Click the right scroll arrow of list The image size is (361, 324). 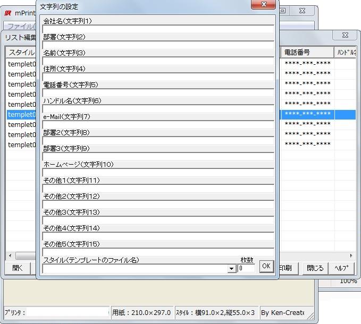pos(351,256)
